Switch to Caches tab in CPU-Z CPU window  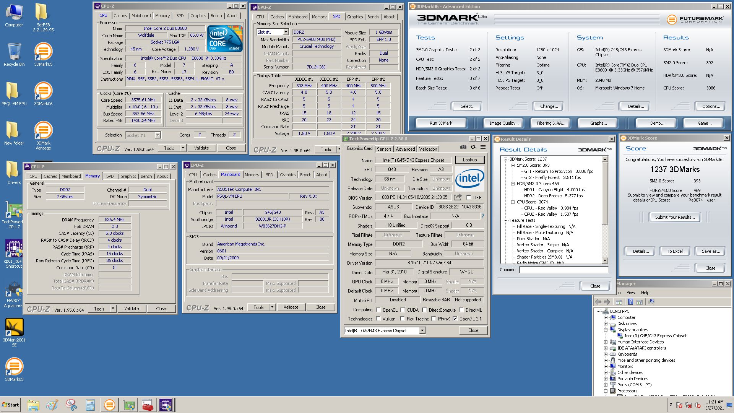(x=120, y=16)
